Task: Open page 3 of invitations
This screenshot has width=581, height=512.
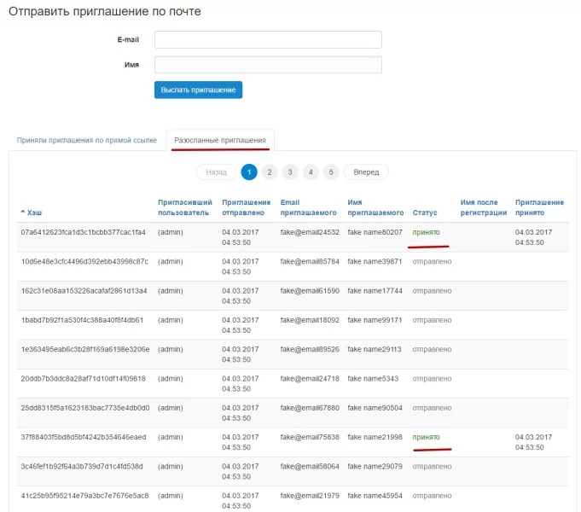Action: point(290,172)
